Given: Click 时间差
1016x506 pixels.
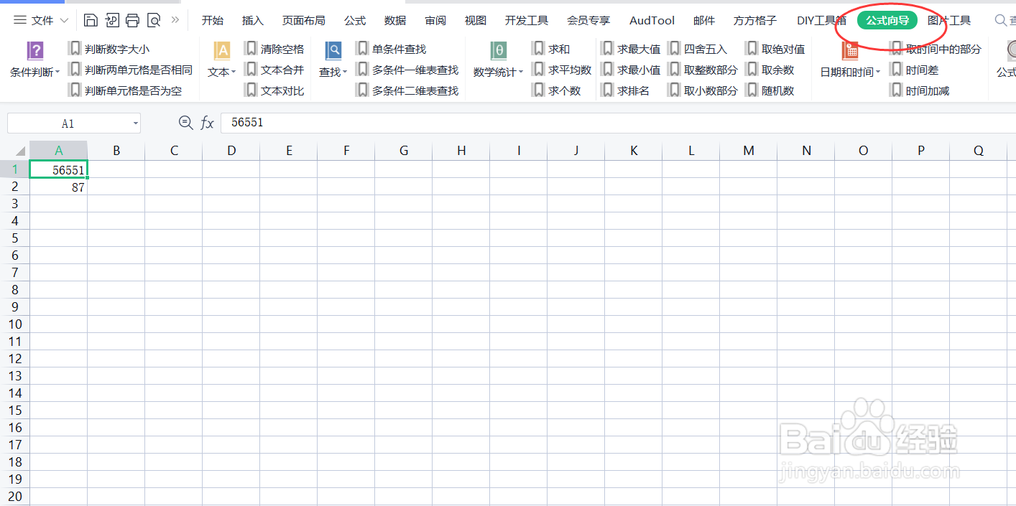Looking at the screenshot, I should (914, 70).
